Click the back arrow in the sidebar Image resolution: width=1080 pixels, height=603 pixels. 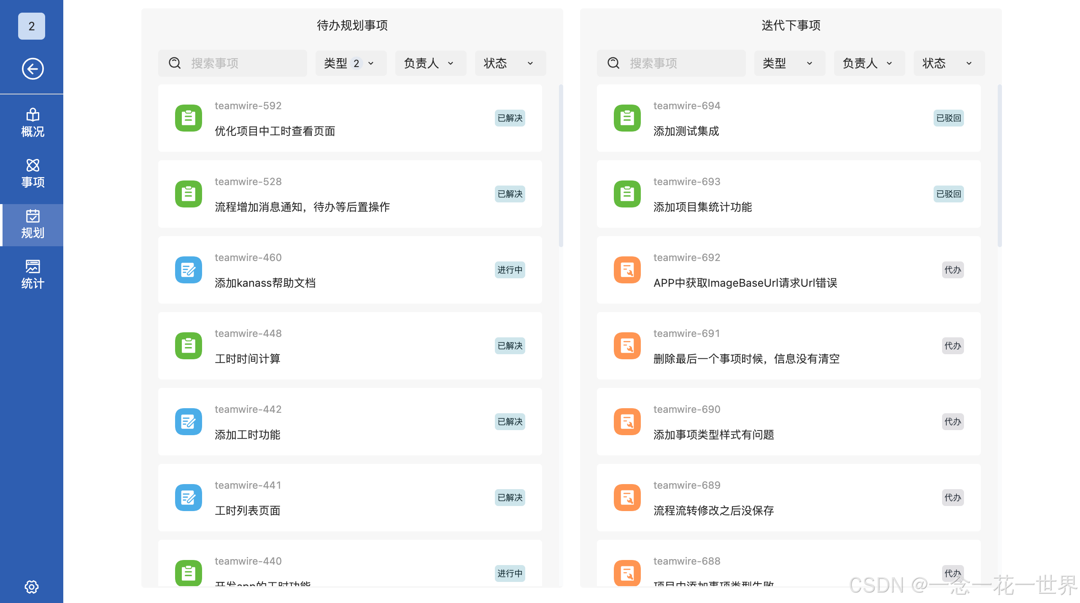click(32, 68)
